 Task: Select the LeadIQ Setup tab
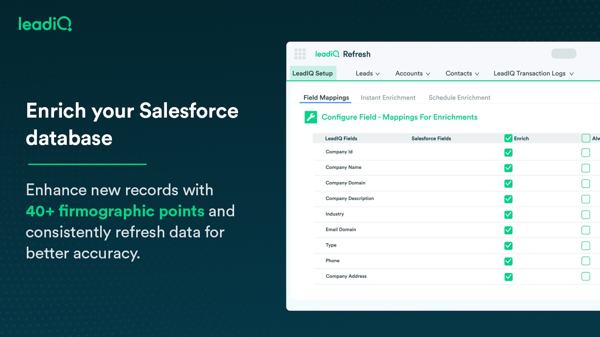pyautogui.click(x=313, y=73)
